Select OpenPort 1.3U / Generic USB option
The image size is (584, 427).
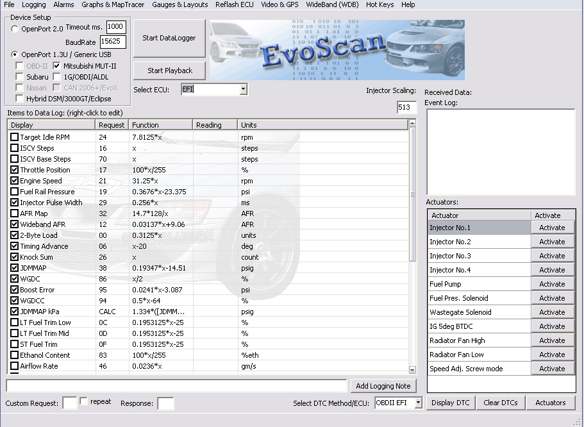15,54
